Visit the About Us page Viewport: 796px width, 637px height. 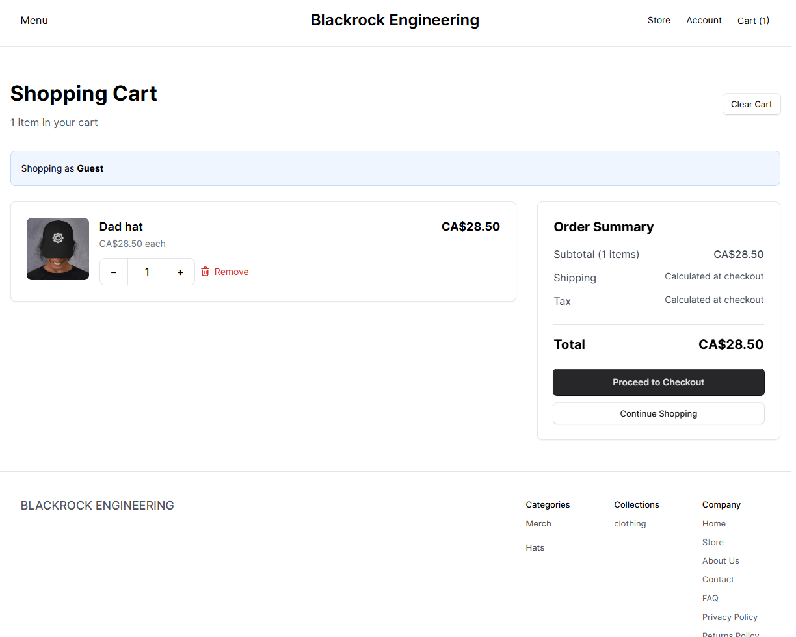pos(721,560)
